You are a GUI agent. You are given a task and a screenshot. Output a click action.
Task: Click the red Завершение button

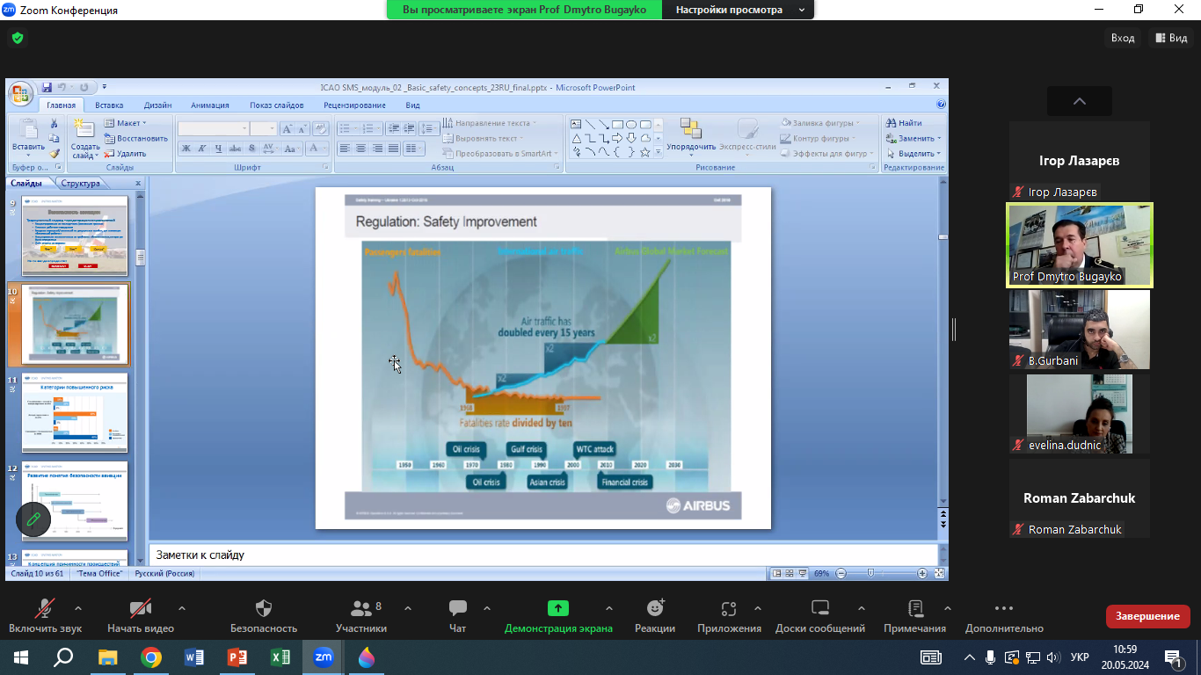click(x=1147, y=616)
